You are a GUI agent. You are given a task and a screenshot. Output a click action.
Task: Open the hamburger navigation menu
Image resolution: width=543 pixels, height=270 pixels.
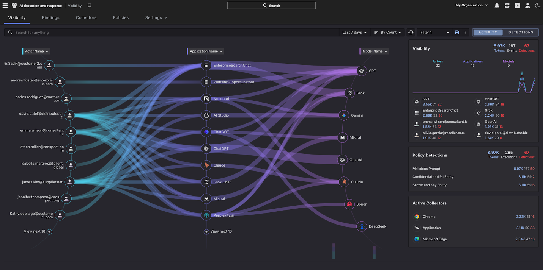click(x=5, y=6)
